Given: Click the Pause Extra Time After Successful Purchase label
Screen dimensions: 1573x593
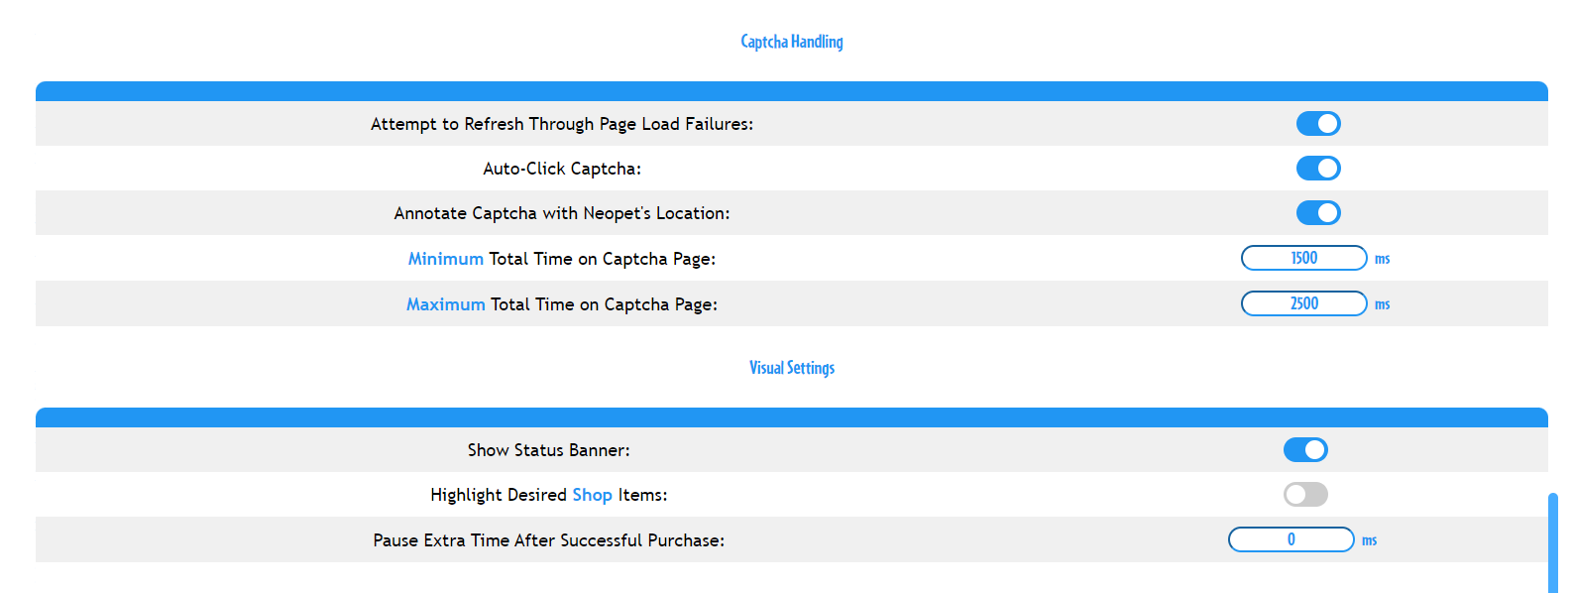Looking at the screenshot, I should click(x=548, y=539).
